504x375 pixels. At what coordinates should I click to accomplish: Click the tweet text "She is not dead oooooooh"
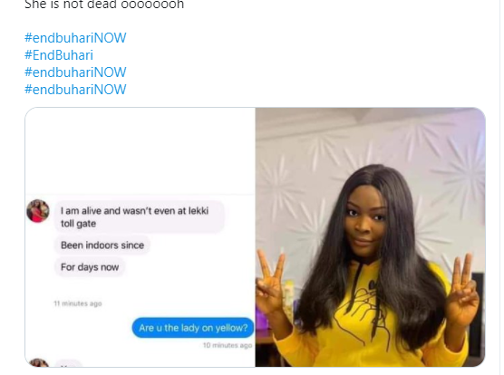(x=104, y=5)
